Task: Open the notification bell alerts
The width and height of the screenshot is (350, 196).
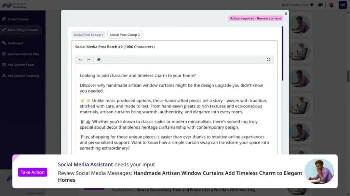Action: pos(331,5)
